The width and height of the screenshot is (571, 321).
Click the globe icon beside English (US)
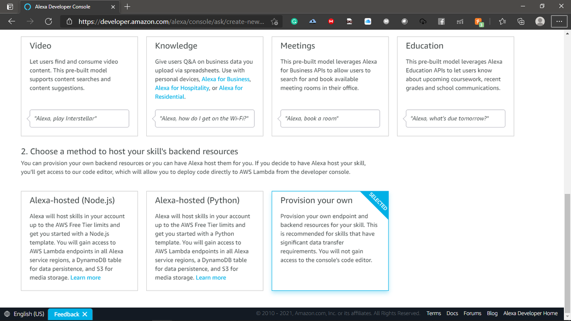(7, 314)
